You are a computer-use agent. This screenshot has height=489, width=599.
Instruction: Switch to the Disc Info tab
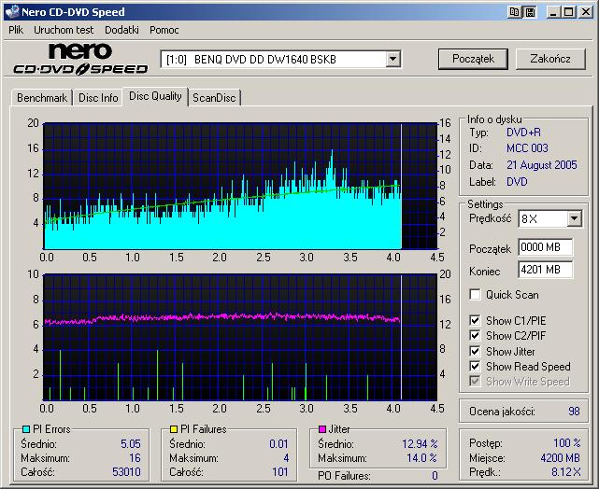point(98,98)
